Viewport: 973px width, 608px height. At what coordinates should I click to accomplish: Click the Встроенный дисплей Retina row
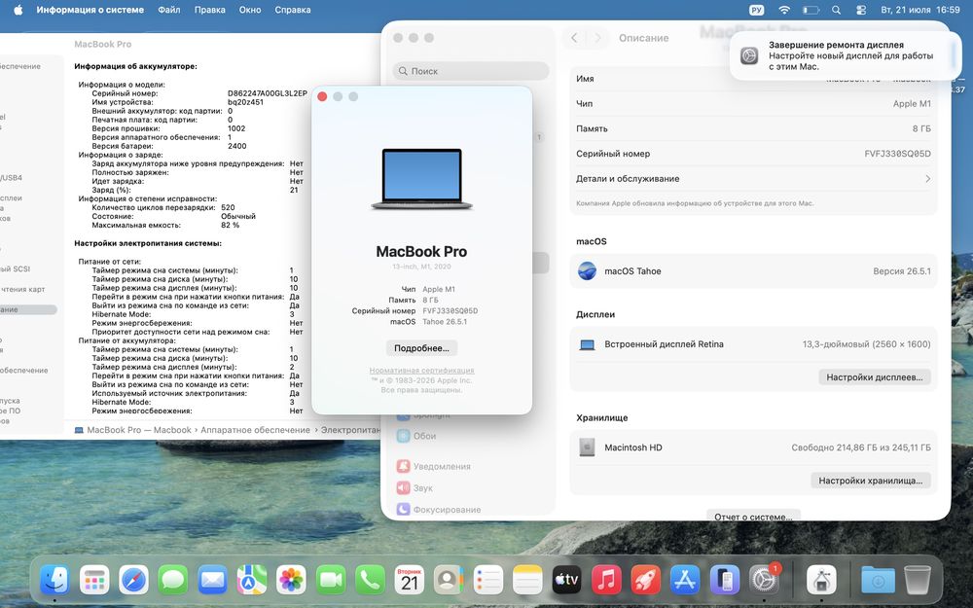(x=753, y=344)
